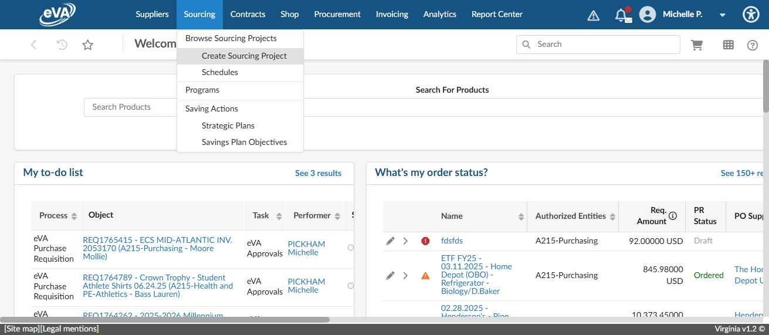The width and height of the screenshot is (769, 335).
Task: Open the alerts warning triangle icon
Action: pyautogui.click(x=593, y=15)
